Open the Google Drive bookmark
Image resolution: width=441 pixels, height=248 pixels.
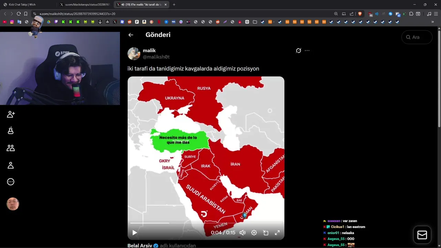(x=49, y=22)
